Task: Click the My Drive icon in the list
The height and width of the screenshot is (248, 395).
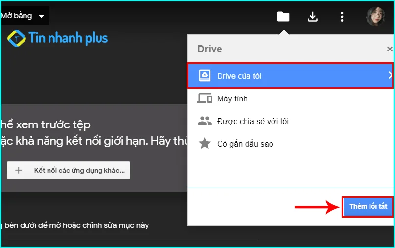Action: (205, 76)
